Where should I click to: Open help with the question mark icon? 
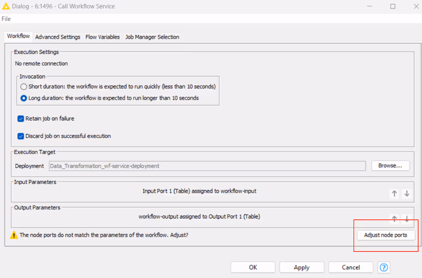pos(384,267)
